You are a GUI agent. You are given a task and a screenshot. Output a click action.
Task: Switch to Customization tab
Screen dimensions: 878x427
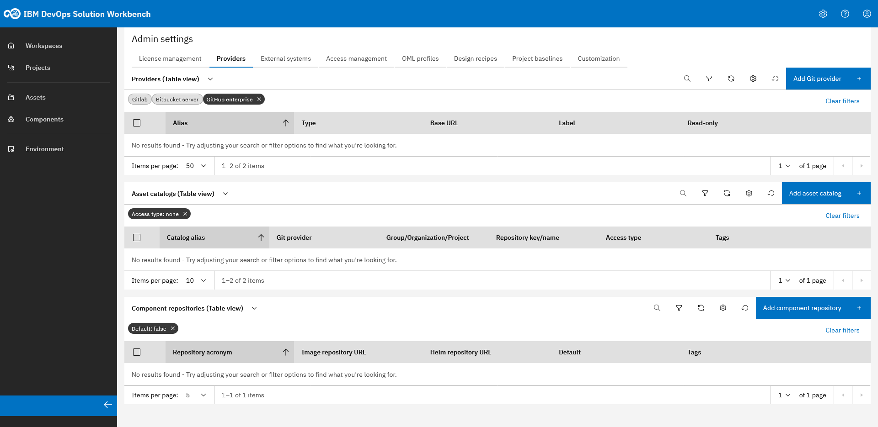tap(599, 58)
